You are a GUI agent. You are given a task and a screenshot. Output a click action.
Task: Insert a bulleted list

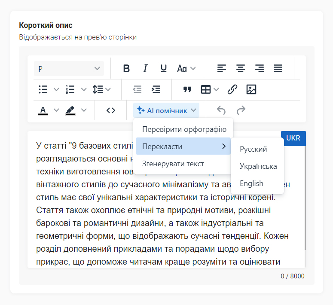point(43,89)
